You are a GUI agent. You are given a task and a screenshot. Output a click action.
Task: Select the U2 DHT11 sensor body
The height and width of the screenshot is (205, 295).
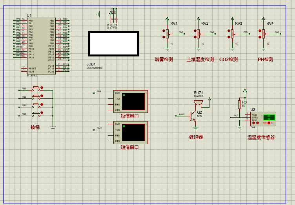coord(263,119)
